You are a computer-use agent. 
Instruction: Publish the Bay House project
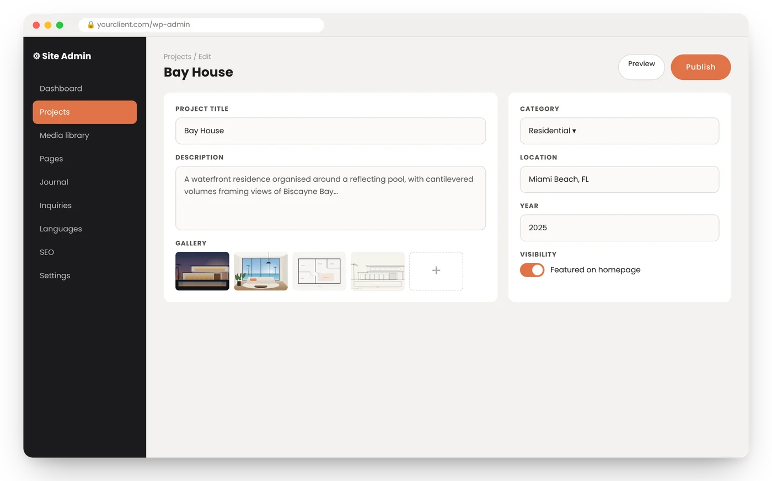click(x=701, y=67)
